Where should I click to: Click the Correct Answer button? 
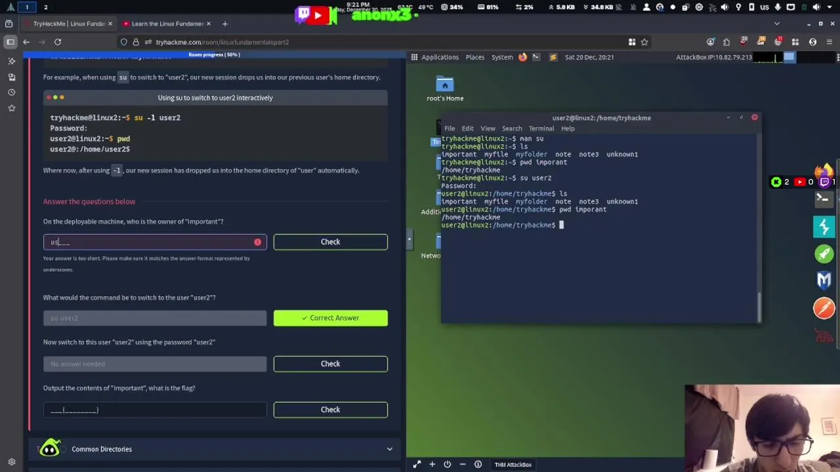tap(330, 318)
